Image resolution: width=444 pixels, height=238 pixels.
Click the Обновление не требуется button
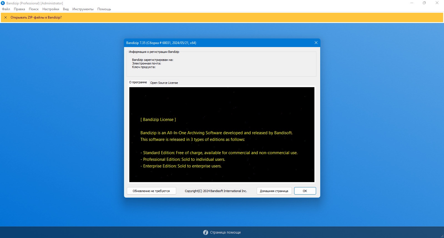(x=151, y=191)
